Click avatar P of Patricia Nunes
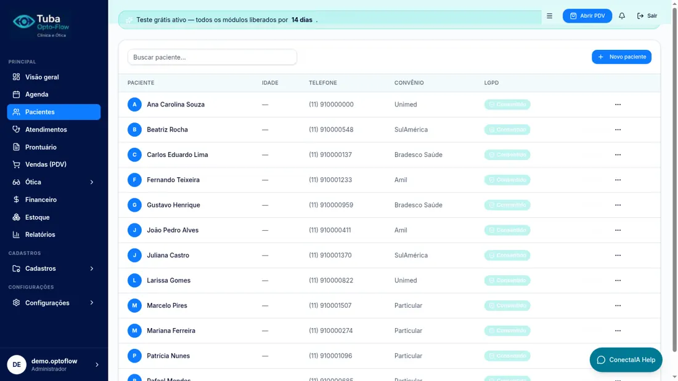678x381 pixels. click(134, 356)
